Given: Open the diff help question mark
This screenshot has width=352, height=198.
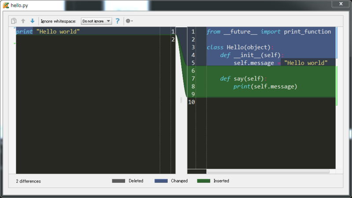Looking at the screenshot, I should click(x=117, y=21).
